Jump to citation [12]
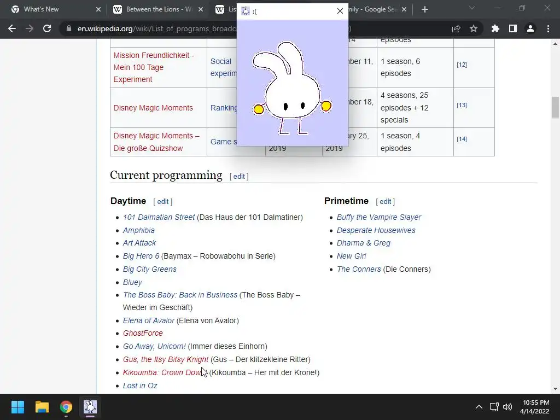The width and height of the screenshot is (560, 420). (462, 65)
